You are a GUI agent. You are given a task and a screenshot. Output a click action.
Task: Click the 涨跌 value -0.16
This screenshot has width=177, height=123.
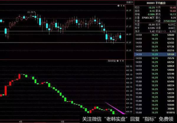tap(152, 11)
